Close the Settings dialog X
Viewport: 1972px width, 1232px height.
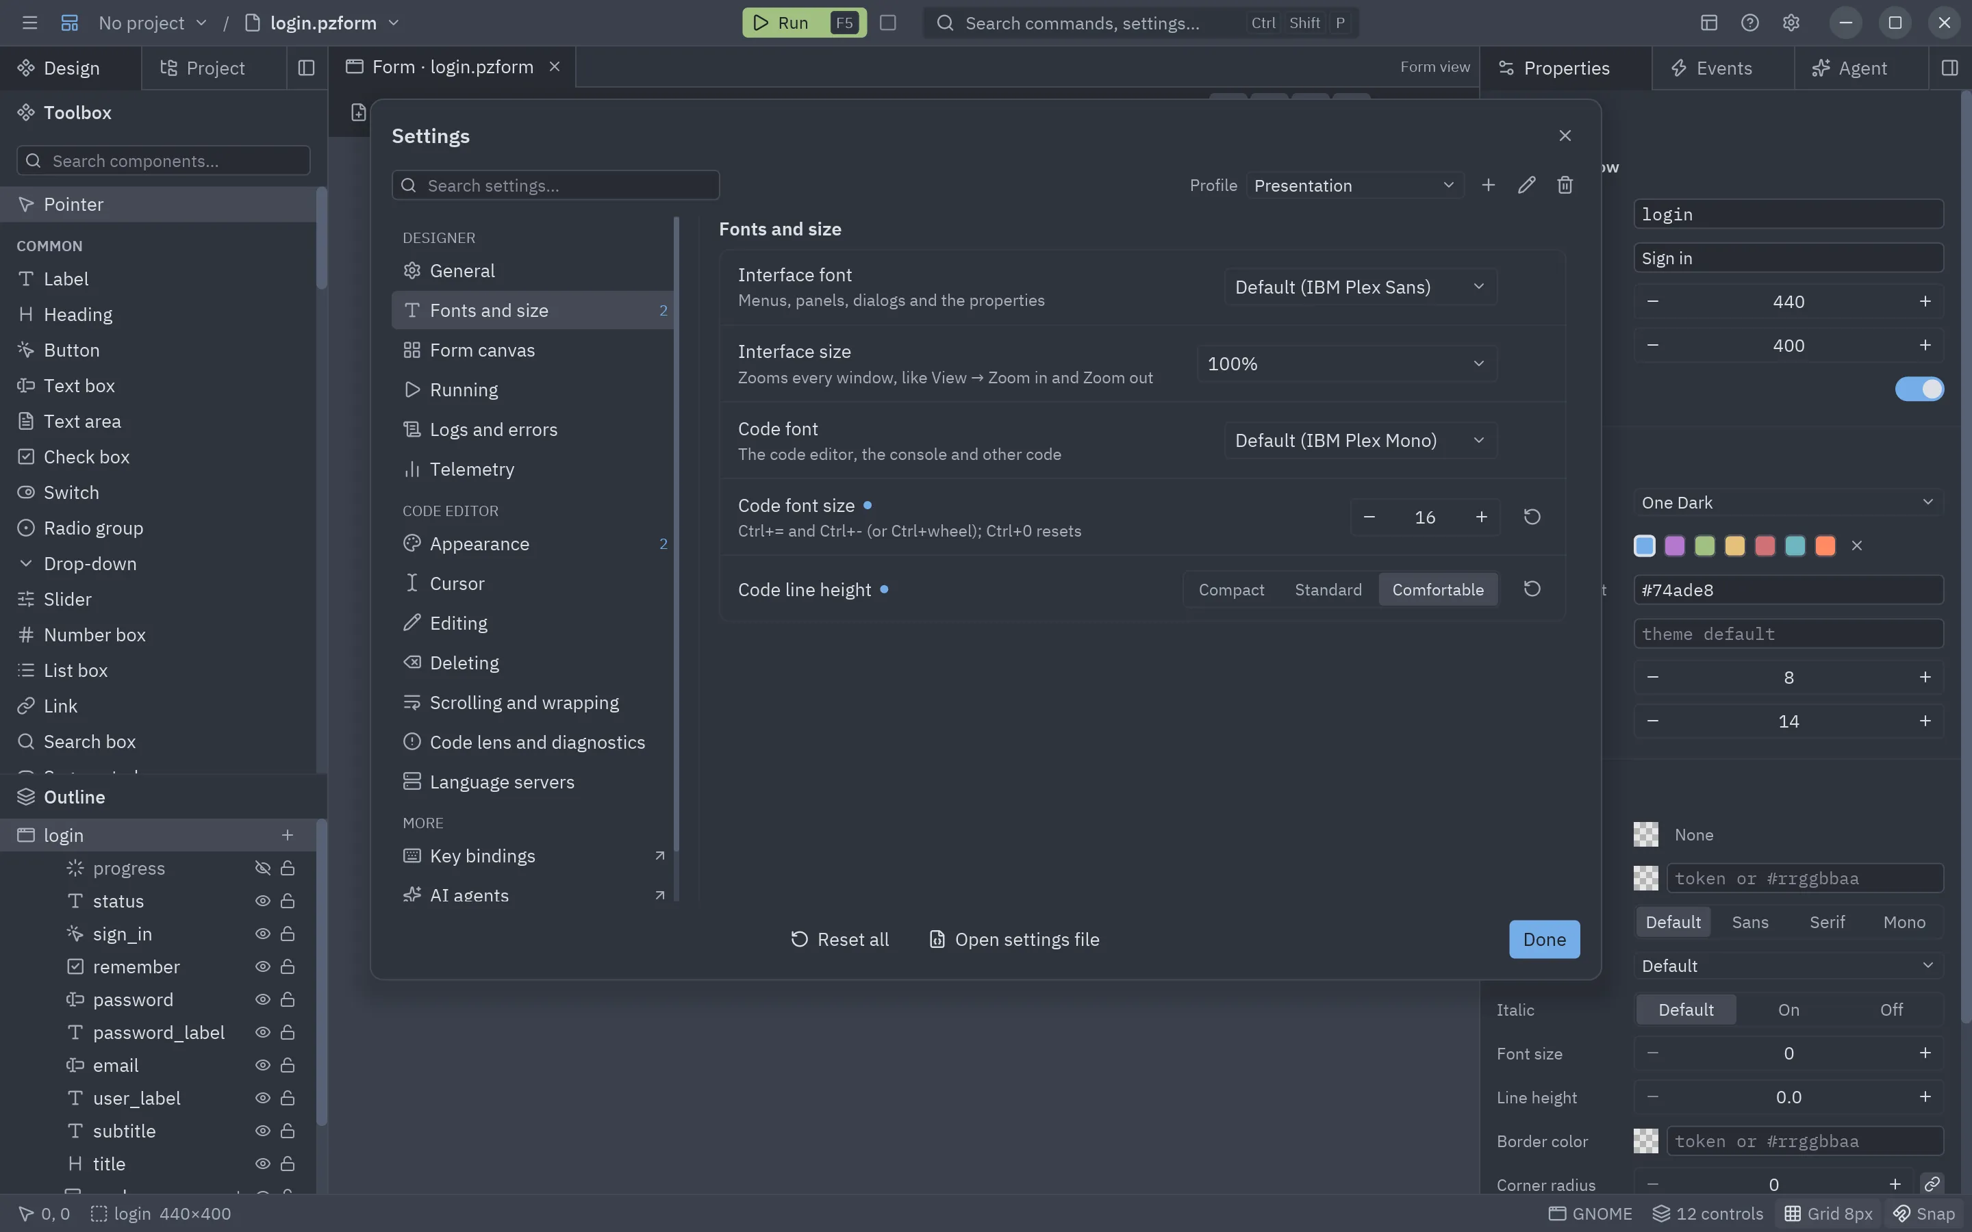(x=1565, y=136)
